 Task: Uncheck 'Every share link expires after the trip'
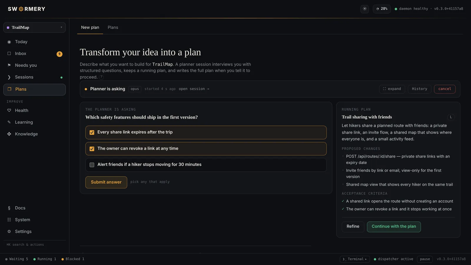click(x=92, y=132)
